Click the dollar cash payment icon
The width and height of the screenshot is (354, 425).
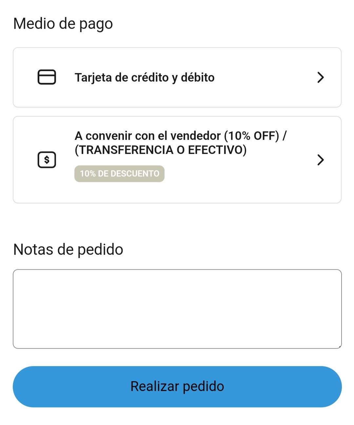point(47,160)
